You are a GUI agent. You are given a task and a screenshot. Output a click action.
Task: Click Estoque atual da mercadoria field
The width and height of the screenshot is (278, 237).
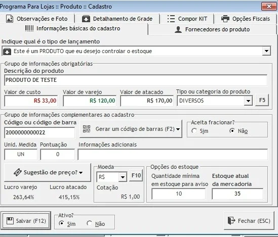point(237,194)
